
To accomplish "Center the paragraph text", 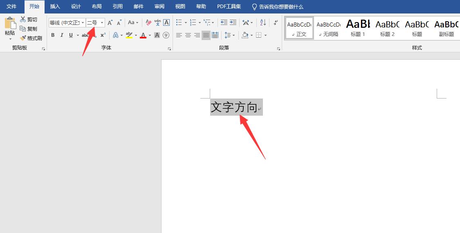I will pyautogui.click(x=188, y=35).
